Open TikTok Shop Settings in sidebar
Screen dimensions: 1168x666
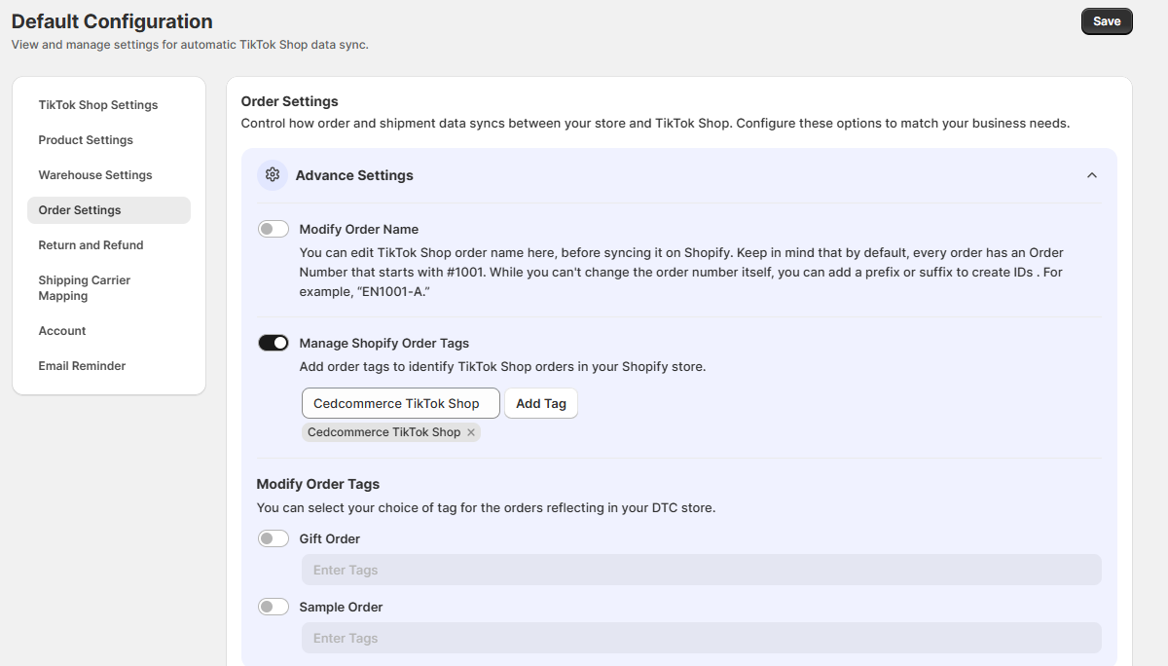click(x=98, y=105)
